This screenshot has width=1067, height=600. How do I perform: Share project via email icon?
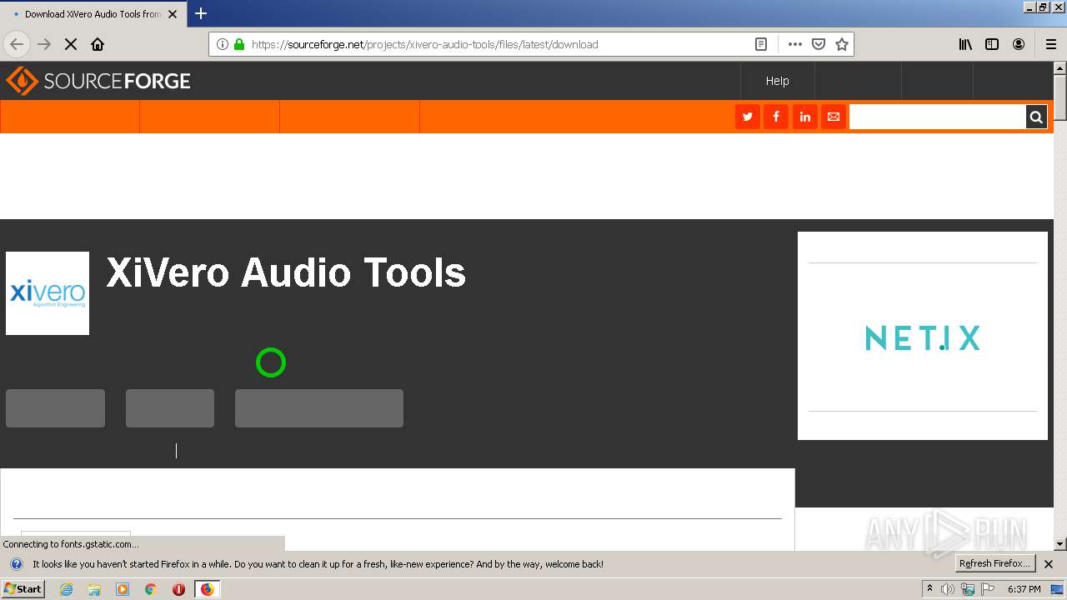pyautogui.click(x=833, y=117)
